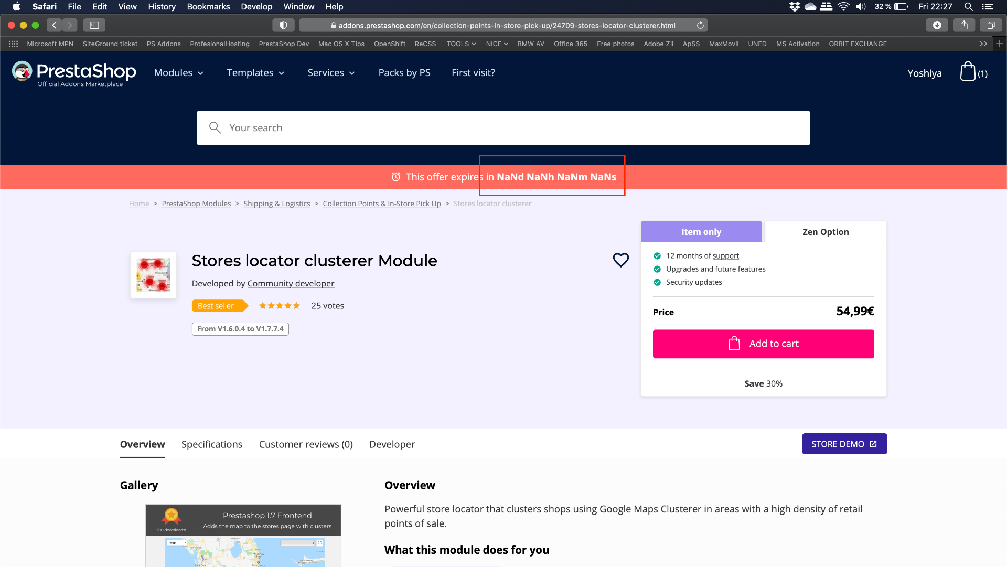Viewport: 1007px width, 567px height.
Task: Open the Community developer link
Action: click(x=291, y=284)
